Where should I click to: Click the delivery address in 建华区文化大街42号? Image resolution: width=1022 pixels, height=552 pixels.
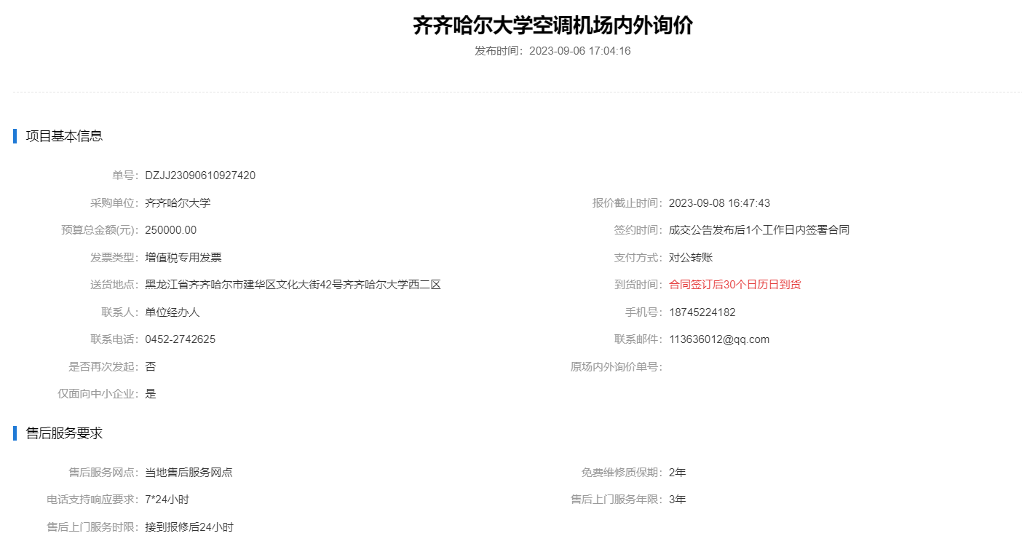coord(293,285)
